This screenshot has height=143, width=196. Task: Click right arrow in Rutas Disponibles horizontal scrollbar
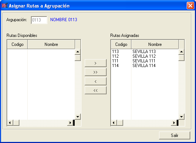[x=70, y=123]
